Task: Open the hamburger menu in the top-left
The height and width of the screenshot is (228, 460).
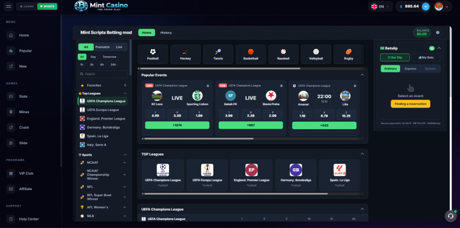Action: [9, 6]
